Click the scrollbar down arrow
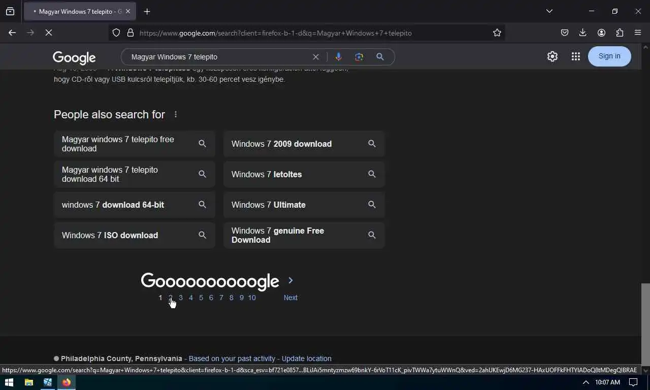 pos(645,370)
